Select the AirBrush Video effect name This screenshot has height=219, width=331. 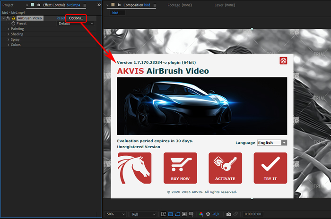pyautogui.click(x=30, y=18)
